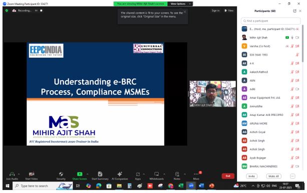
Task: Pause the recording indicator
Action: click(36, 11)
